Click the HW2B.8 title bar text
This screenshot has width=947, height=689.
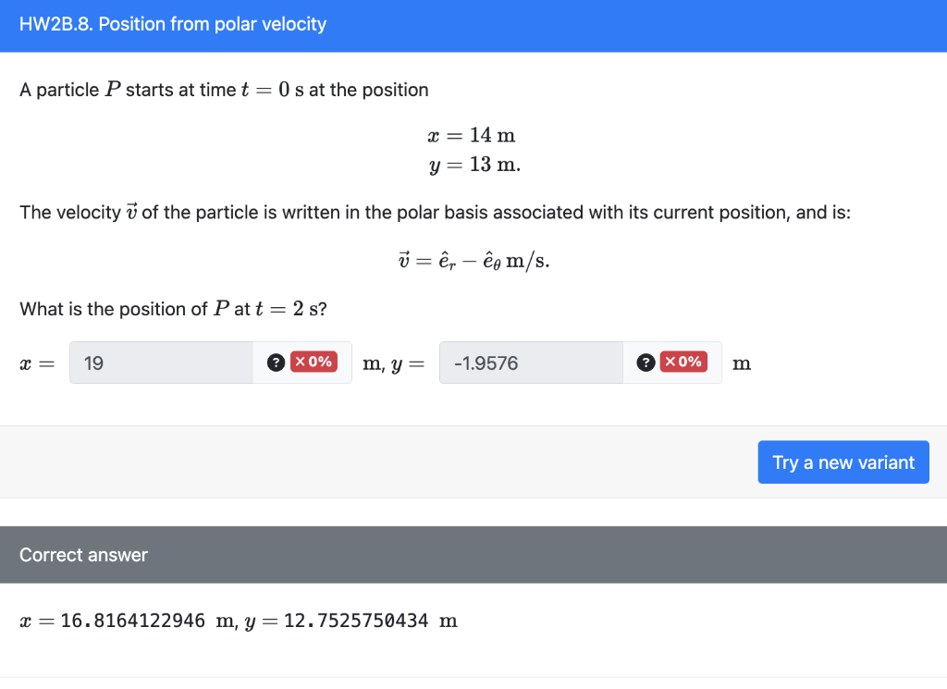(x=172, y=25)
